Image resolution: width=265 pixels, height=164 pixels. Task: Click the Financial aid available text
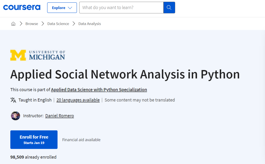81,140
